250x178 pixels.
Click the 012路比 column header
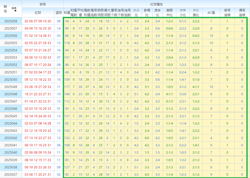(196, 12)
